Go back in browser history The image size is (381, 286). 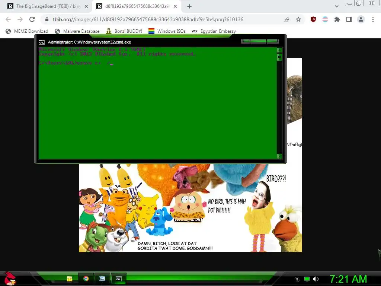click(8, 19)
